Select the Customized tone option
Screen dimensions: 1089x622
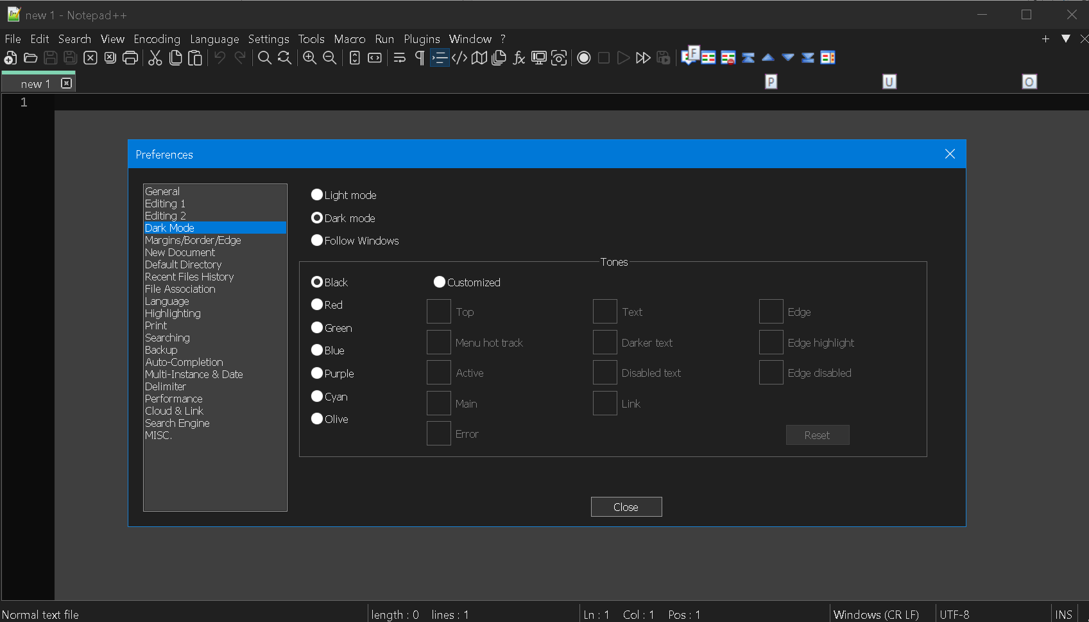439,282
